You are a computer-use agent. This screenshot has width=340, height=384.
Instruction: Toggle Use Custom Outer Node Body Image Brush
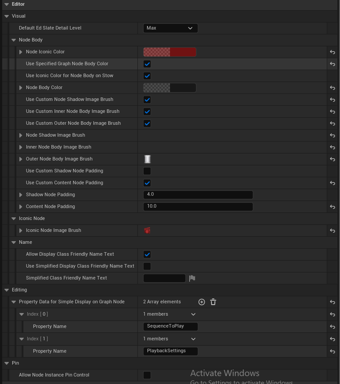coord(147,123)
